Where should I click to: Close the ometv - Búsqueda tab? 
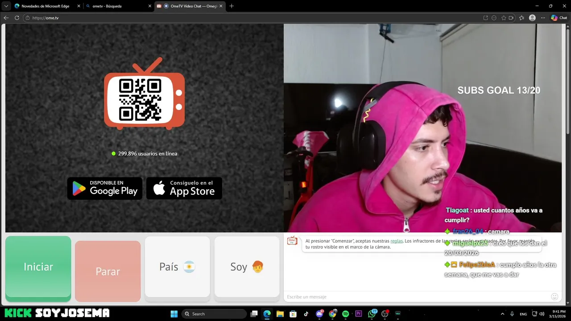point(149,6)
